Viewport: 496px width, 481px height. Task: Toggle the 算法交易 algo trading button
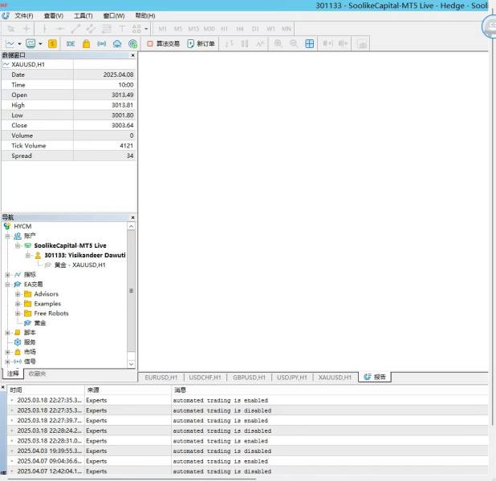162,43
